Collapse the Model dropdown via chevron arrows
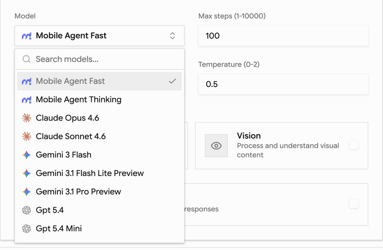 pyautogui.click(x=172, y=36)
